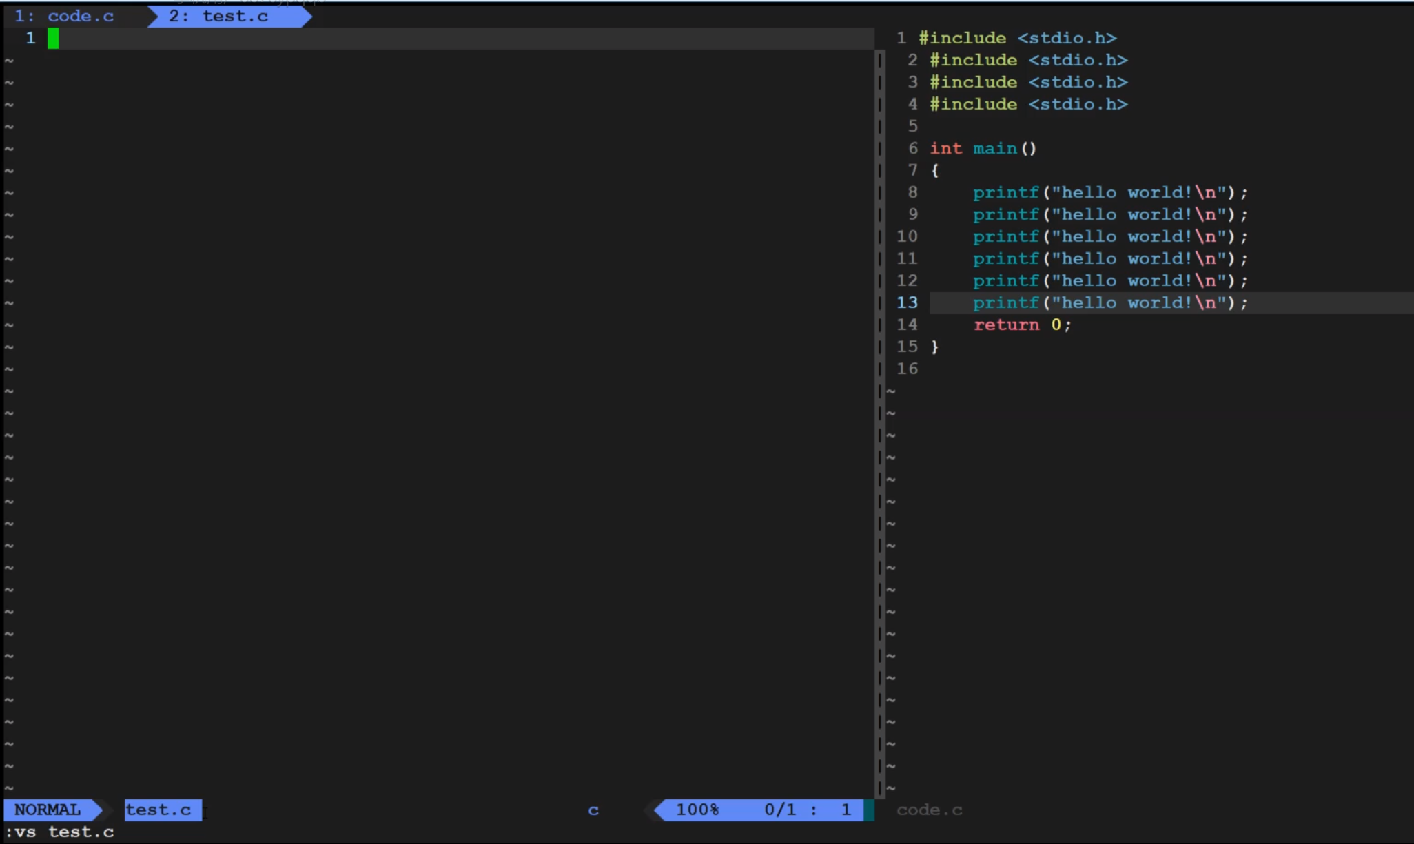Click the c filetype indicator in statusline
1414x844 pixels.
pyautogui.click(x=593, y=810)
